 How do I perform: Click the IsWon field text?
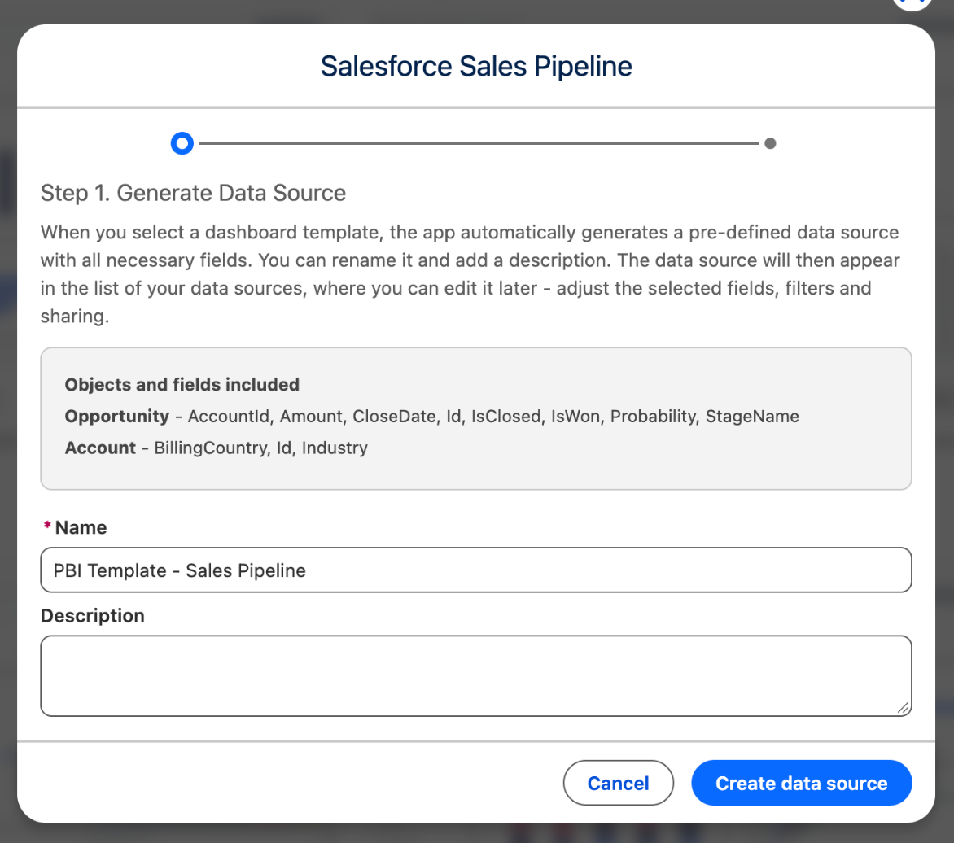(x=575, y=417)
